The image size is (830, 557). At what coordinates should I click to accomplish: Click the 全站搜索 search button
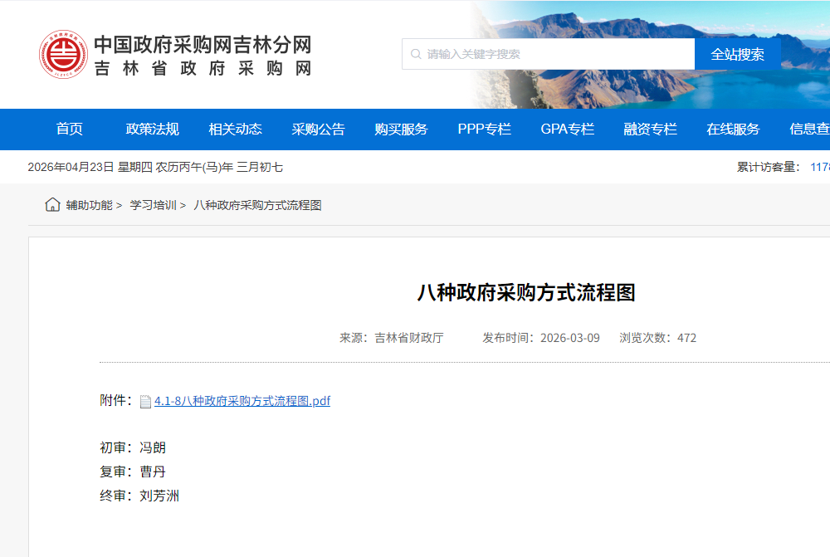pyautogui.click(x=738, y=53)
